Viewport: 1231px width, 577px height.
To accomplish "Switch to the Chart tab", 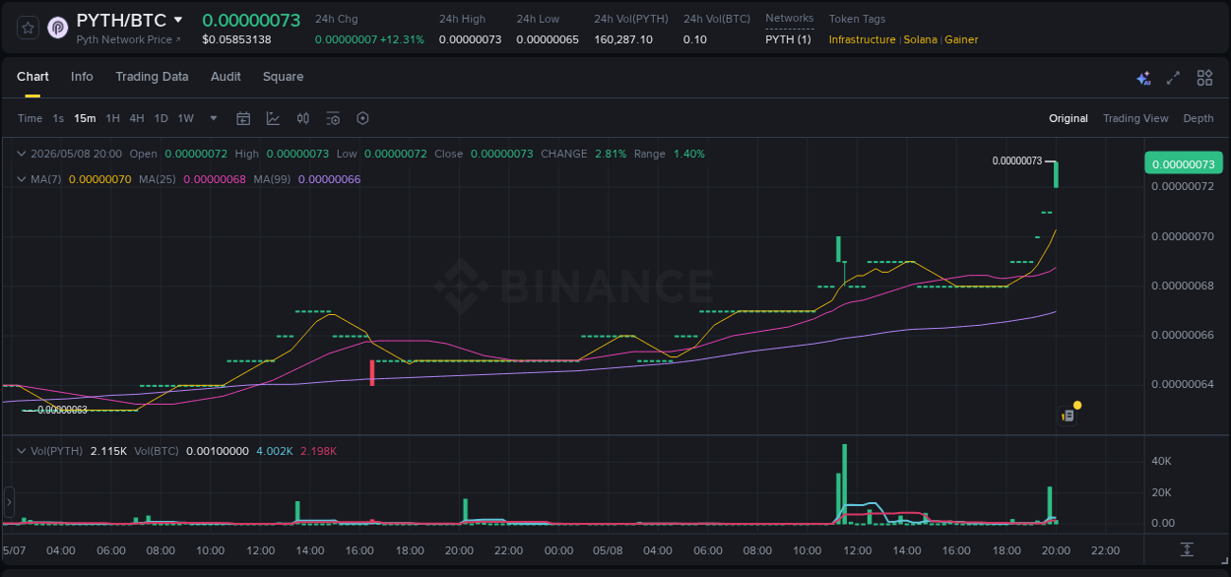I will [32, 77].
